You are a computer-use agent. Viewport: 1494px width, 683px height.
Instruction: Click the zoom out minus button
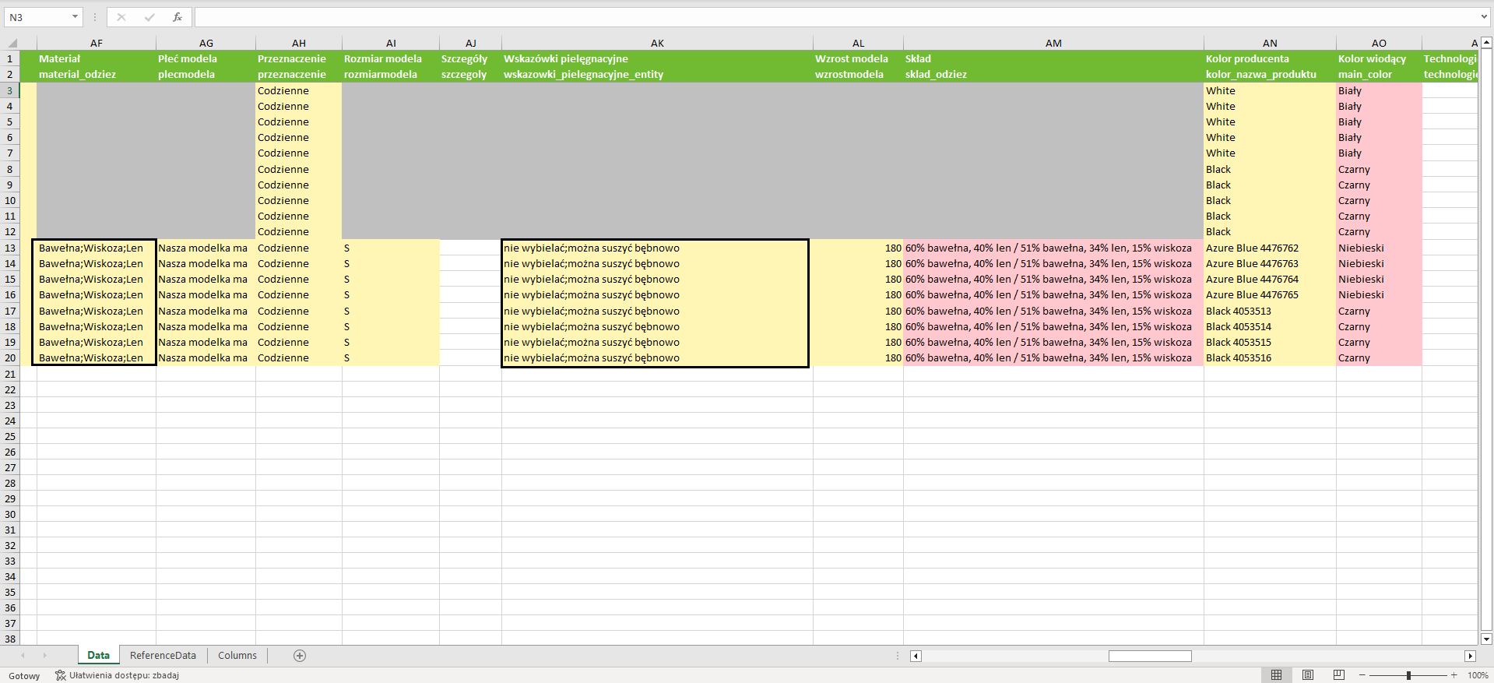pos(1362,675)
